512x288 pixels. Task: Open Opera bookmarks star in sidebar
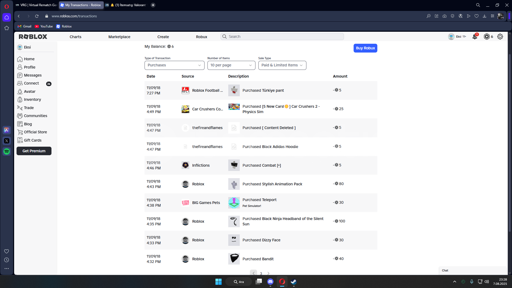(7, 28)
